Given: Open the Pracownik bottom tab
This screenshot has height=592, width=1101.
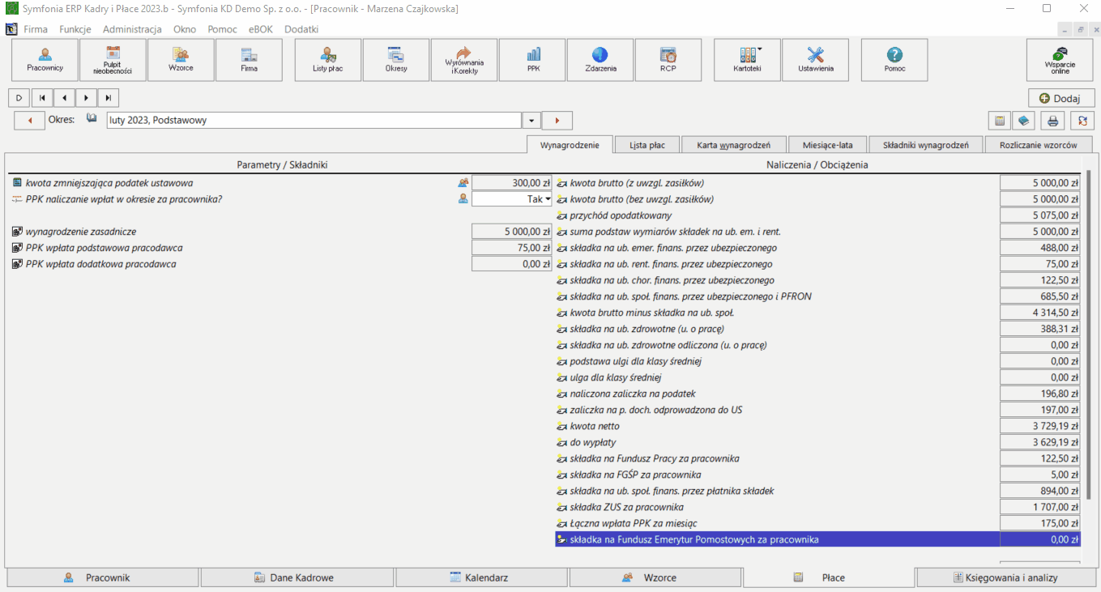Looking at the screenshot, I should [102, 577].
